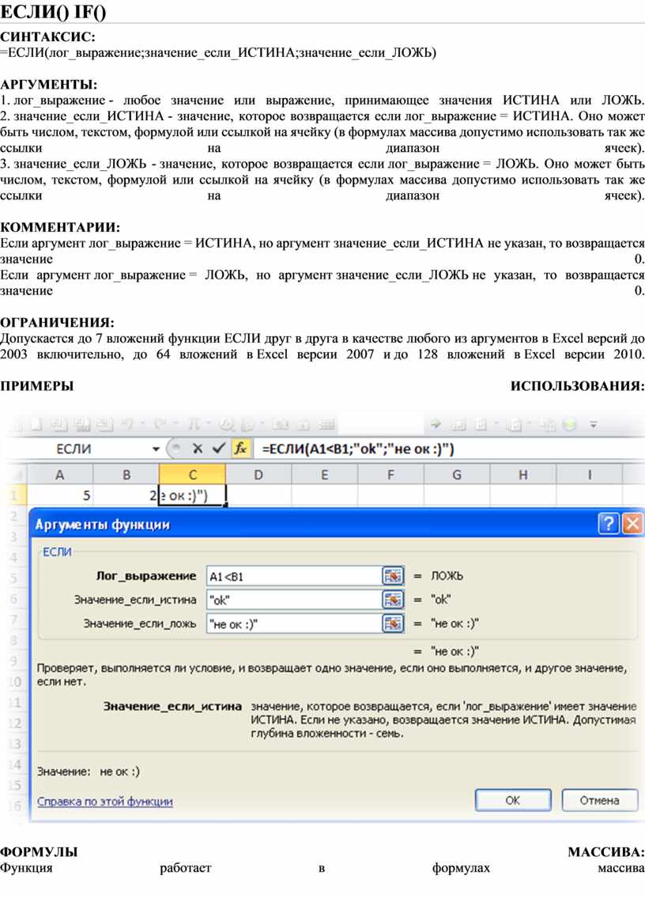Click range selector icon beside Значение_если_ложь field
This screenshot has width=645, height=898.
[393, 623]
